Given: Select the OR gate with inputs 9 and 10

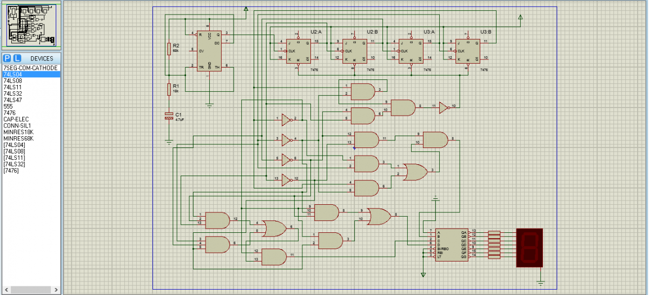Looking at the screenshot, I should [378, 216].
